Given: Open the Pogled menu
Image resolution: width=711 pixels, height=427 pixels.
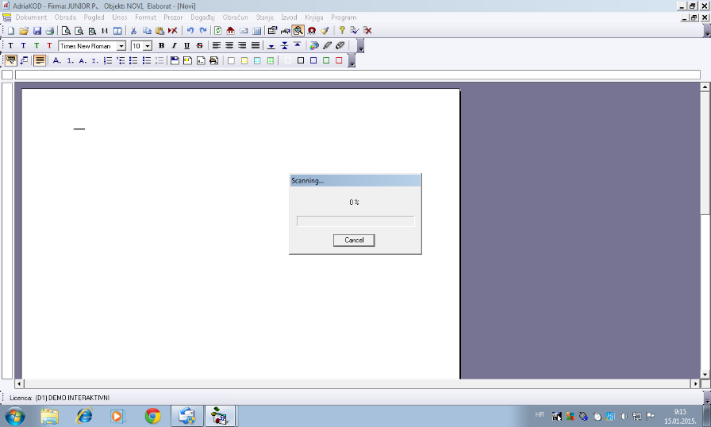Looking at the screenshot, I should click(x=94, y=17).
